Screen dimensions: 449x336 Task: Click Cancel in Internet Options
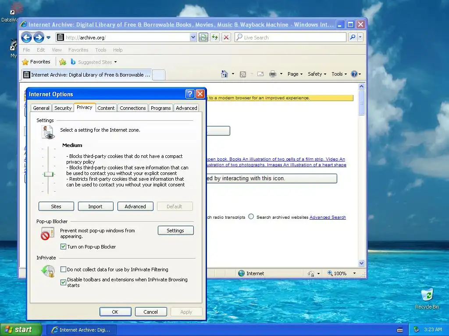pos(151,311)
